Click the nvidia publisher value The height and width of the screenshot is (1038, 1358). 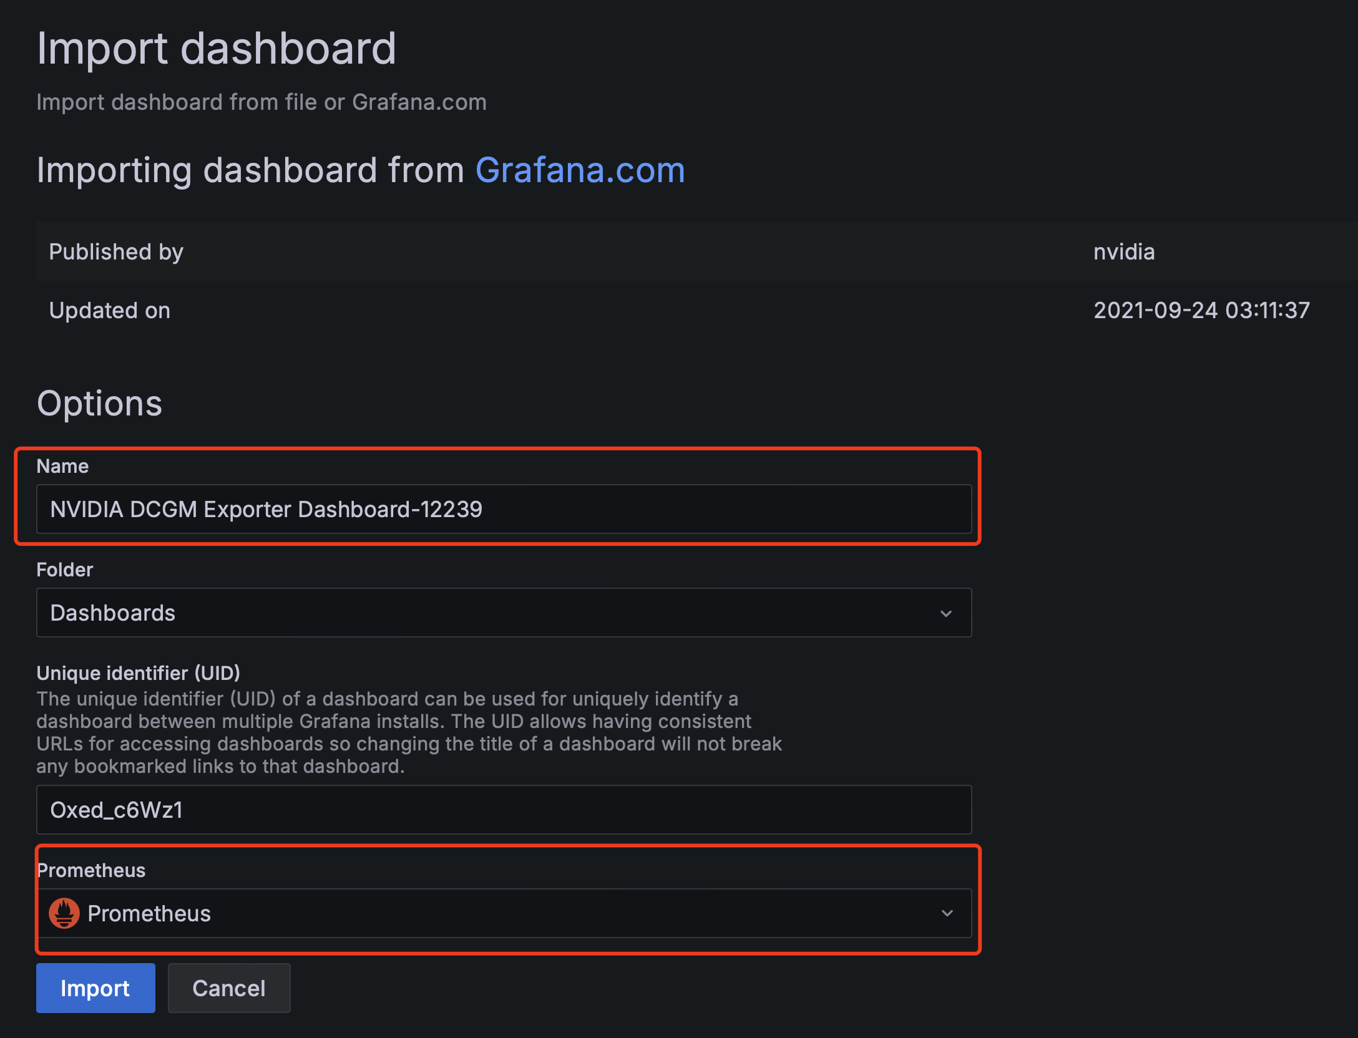pyautogui.click(x=1124, y=251)
